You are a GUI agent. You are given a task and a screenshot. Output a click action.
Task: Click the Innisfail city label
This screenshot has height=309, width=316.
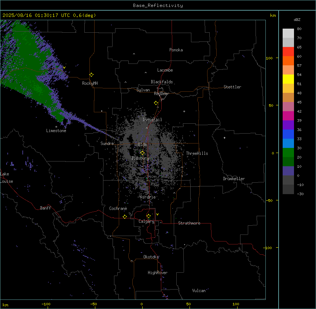point(152,120)
